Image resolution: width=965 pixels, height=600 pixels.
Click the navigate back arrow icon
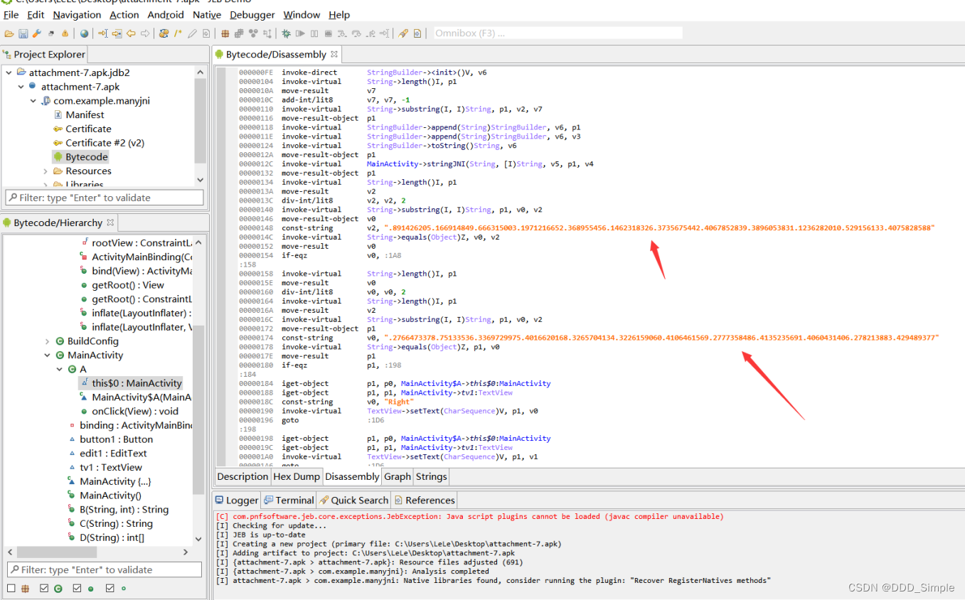(x=131, y=33)
